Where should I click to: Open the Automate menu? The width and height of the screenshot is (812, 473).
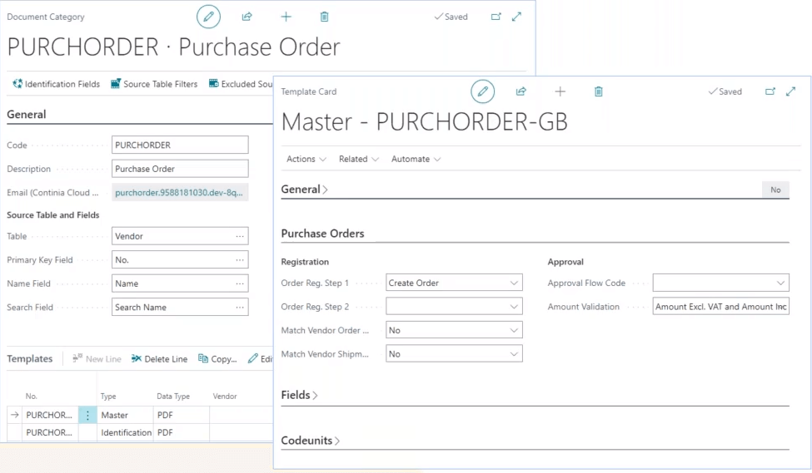point(416,159)
